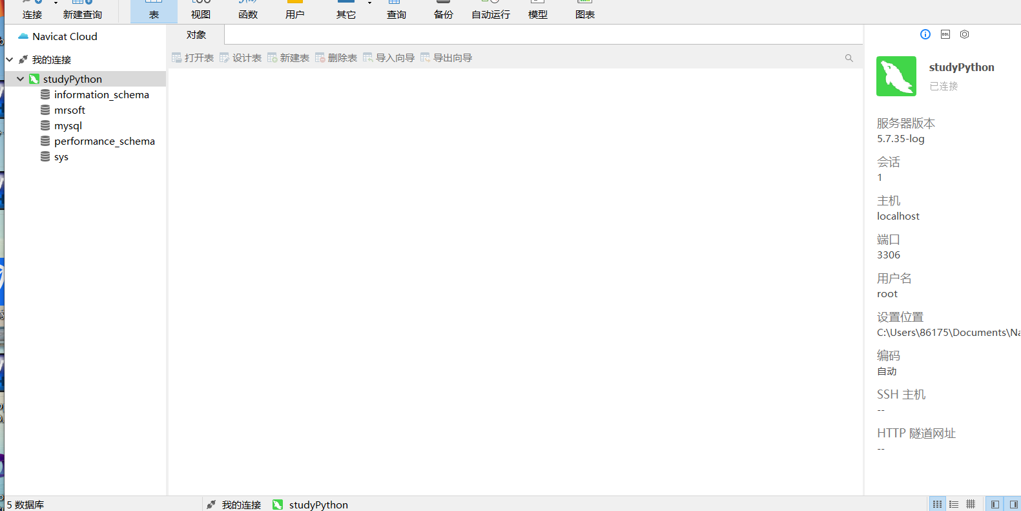The height and width of the screenshot is (511, 1021).
Task: Click 设计表 design table button
Action: click(x=240, y=58)
